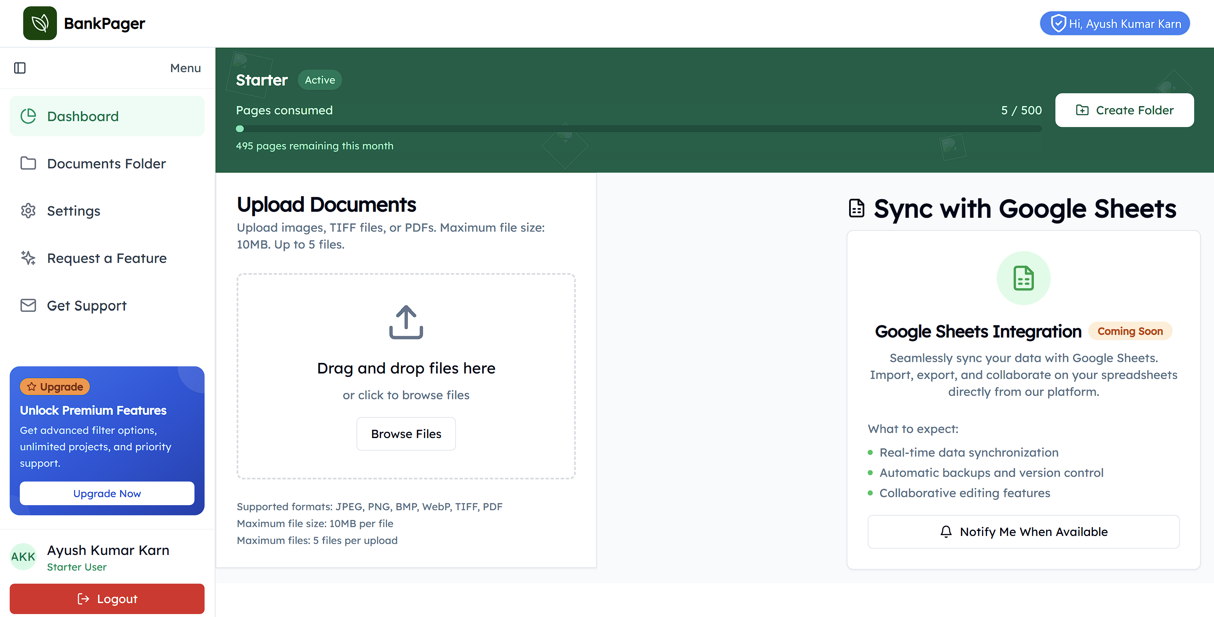The width and height of the screenshot is (1214, 617).
Task: Click "Unlock Premium Features" heading
Action: 93,410
